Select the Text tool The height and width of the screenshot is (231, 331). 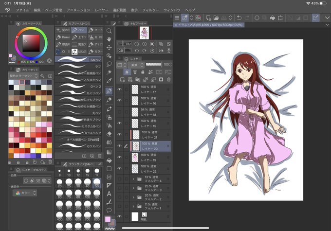tap(109, 194)
